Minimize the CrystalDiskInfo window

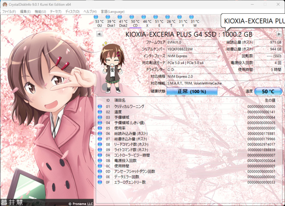(x=252, y=4)
